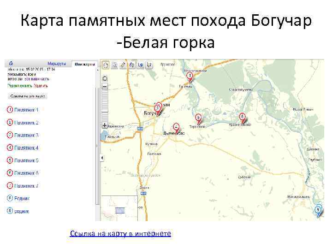Select родник item number 9 in the list
Screen dimensions: 332x249
(x=22, y=211)
